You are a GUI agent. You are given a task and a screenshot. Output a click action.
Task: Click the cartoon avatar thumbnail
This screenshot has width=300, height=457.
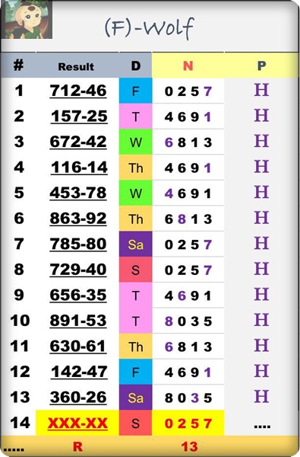[x=28, y=20]
